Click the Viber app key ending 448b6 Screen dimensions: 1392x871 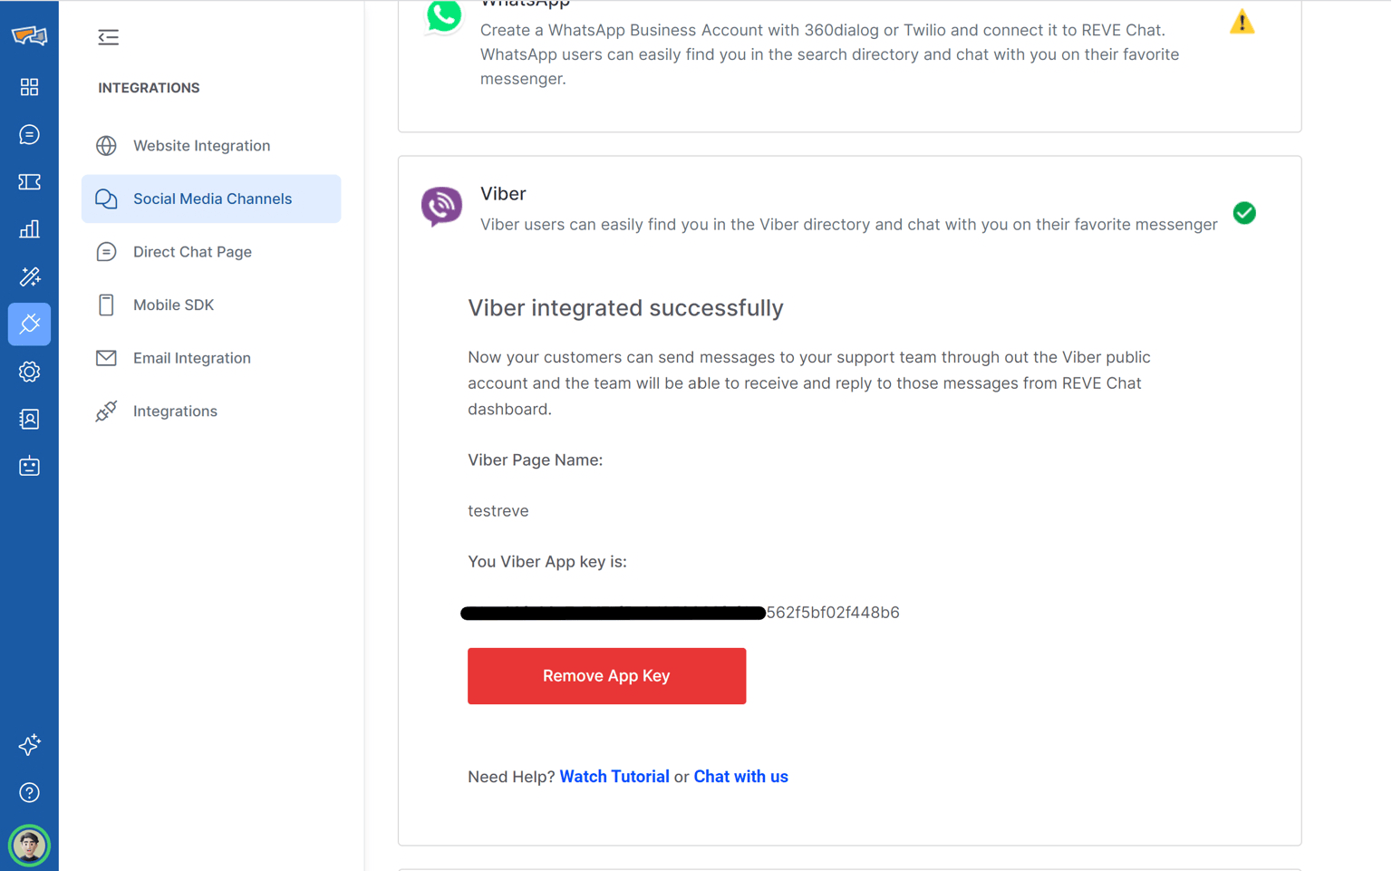(680, 613)
